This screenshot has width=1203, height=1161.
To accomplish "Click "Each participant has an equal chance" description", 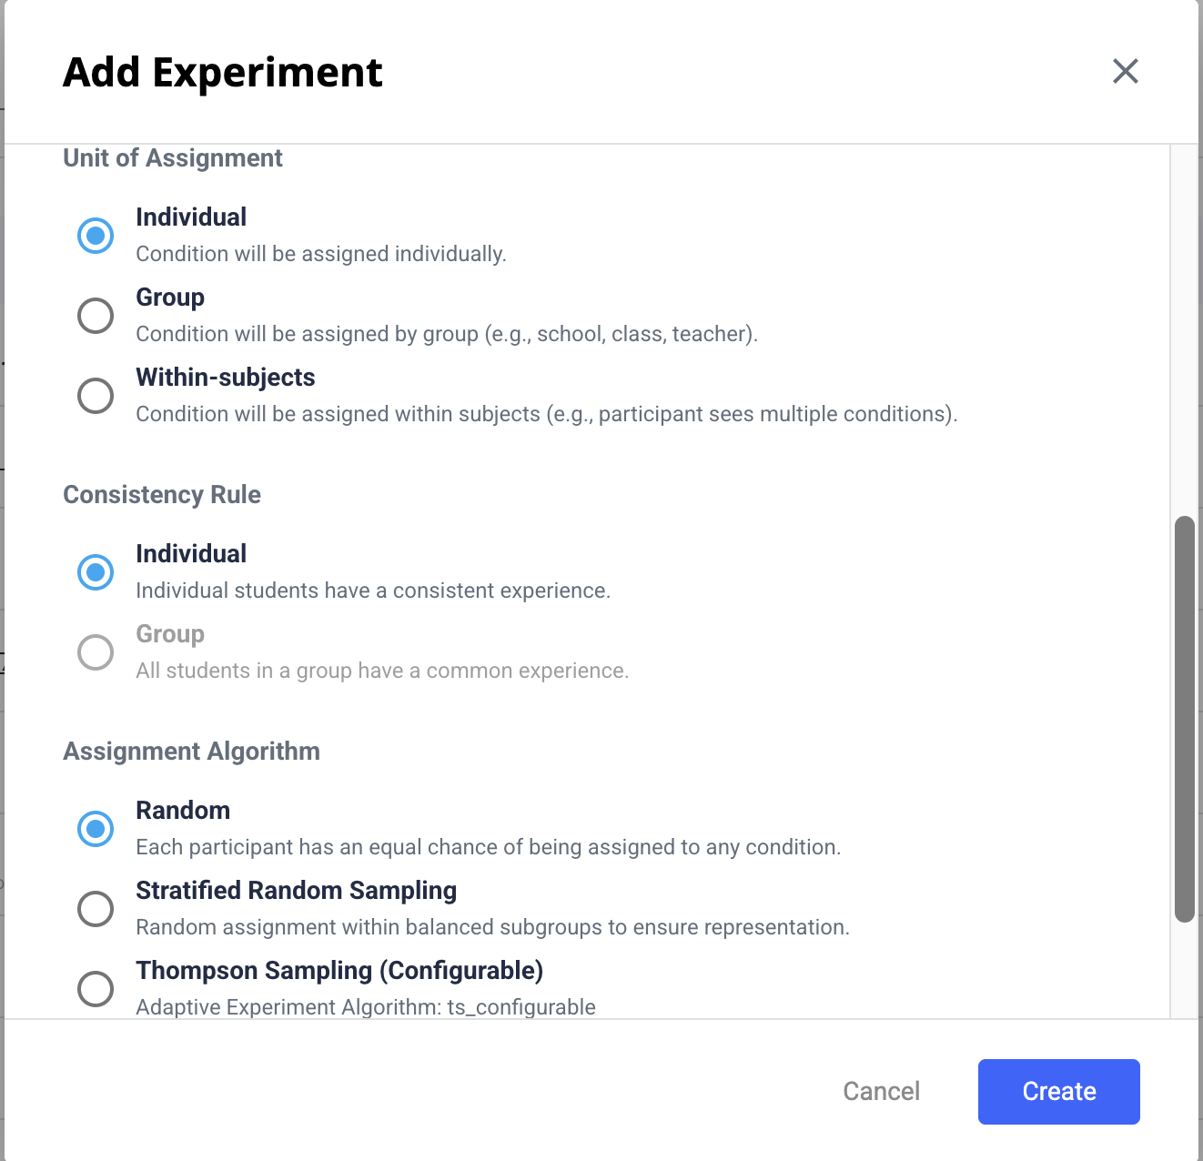I will click(488, 847).
